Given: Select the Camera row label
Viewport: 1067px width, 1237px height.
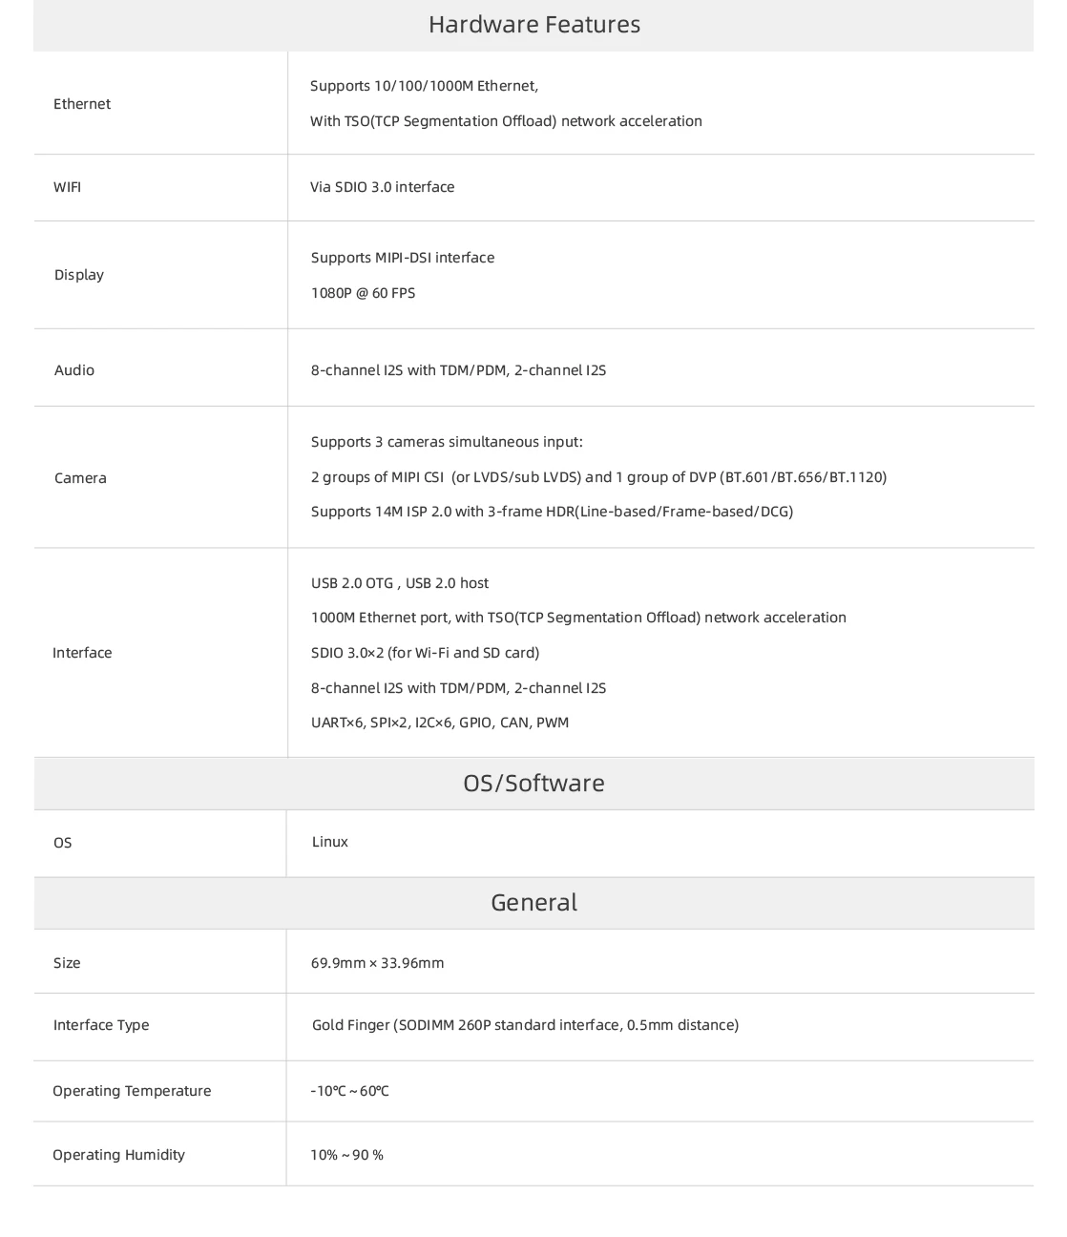Looking at the screenshot, I should [x=80, y=477].
